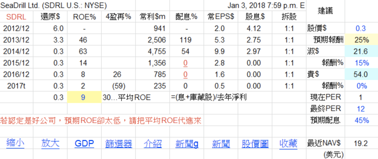Image resolution: width=378 pixels, height=159 pixels.
Task: Select the 2016/12 row label
Action: pos(16,74)
